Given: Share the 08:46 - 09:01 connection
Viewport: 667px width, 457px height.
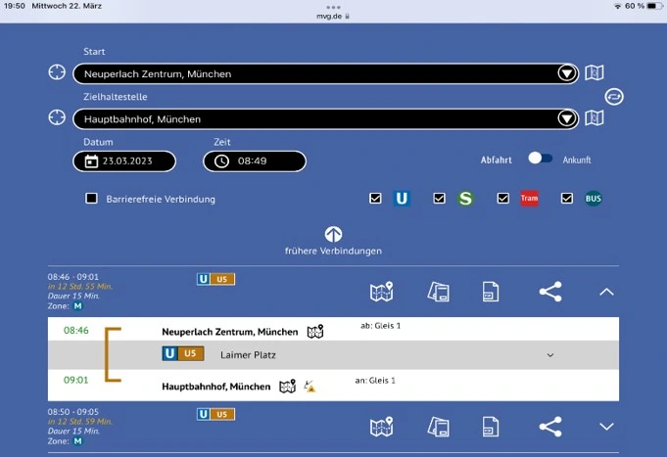Looking at the screenshot, I should (550, 292).
